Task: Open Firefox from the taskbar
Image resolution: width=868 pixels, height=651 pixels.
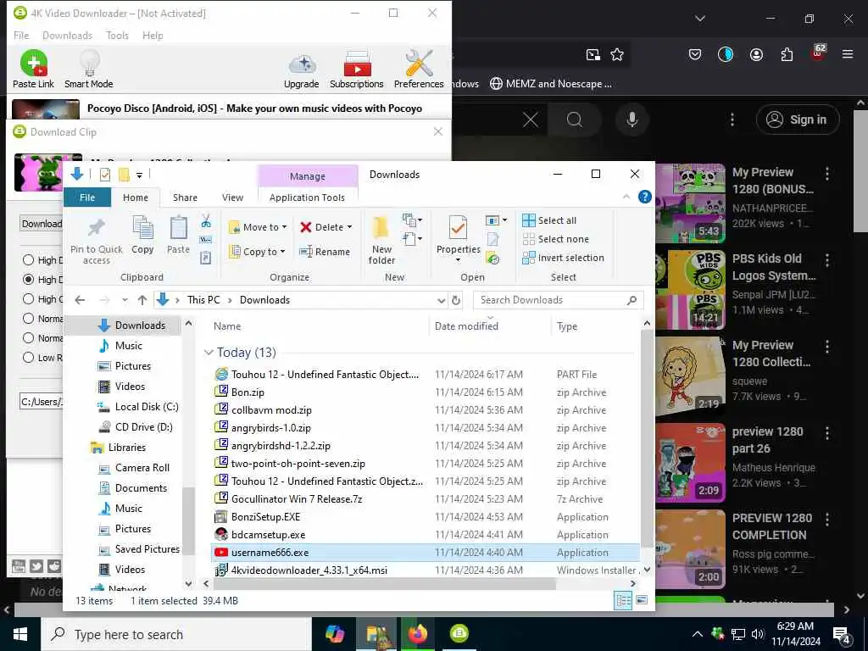Action: 418,634
